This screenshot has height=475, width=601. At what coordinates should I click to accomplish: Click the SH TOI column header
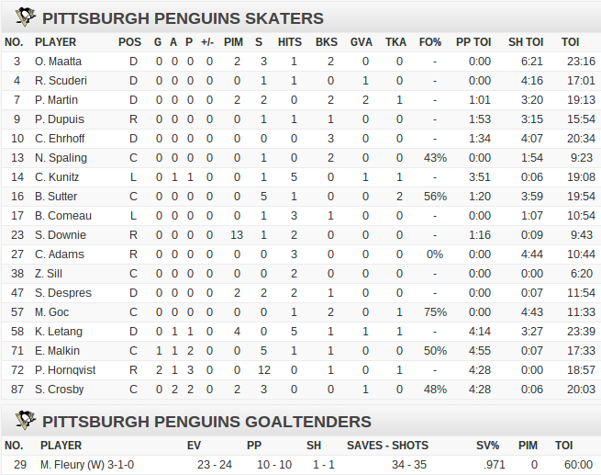point(526,42)
